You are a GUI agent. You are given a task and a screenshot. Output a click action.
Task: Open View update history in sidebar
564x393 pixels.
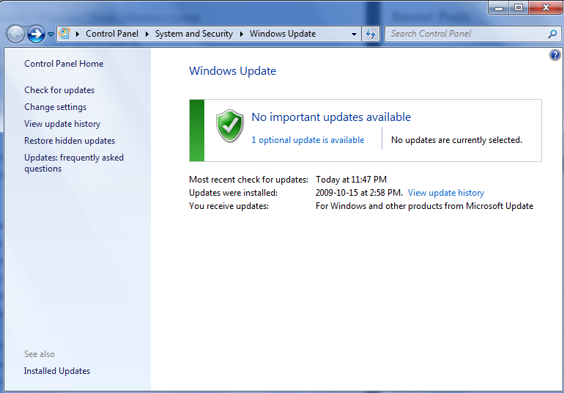coord(62,124)
